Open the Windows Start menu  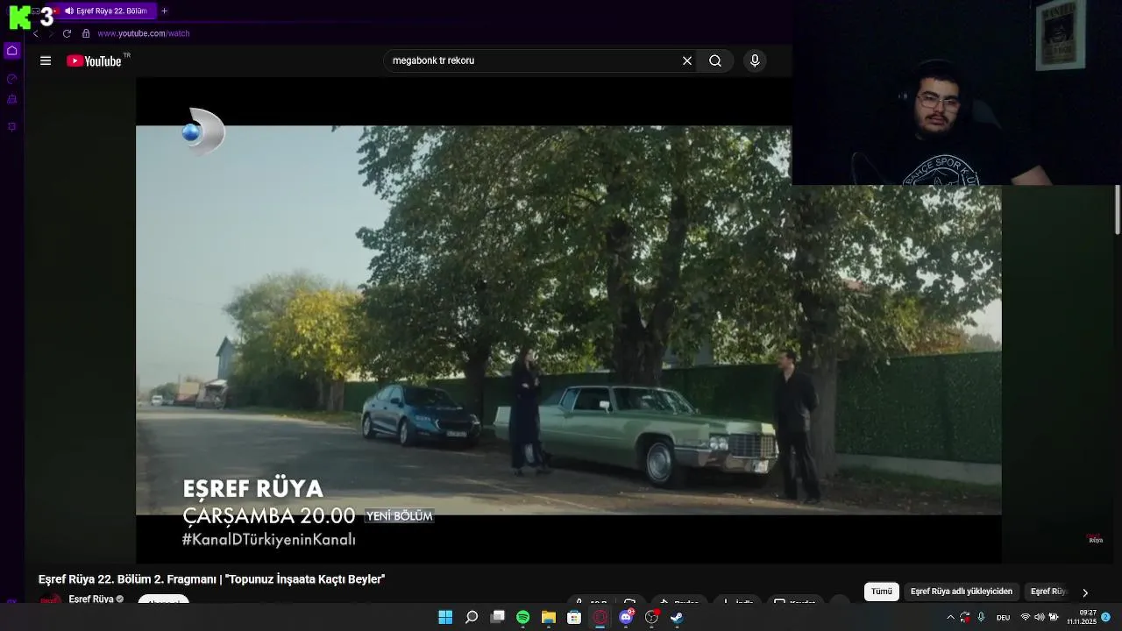[445, 617]
